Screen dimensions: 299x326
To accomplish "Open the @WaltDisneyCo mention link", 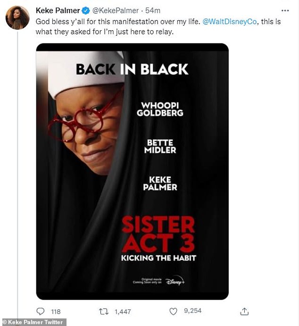I will pyautogui.click(x=229, y=22).
